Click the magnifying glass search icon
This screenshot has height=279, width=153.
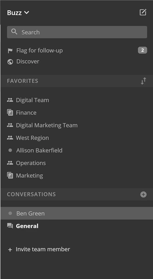pyautogui.click(x=14, y=32)
